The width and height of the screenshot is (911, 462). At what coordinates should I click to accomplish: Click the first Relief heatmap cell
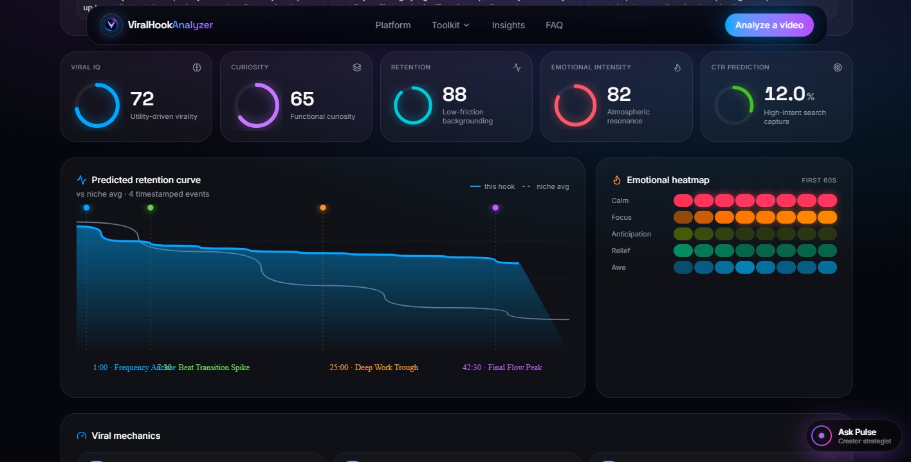(683, 251)
